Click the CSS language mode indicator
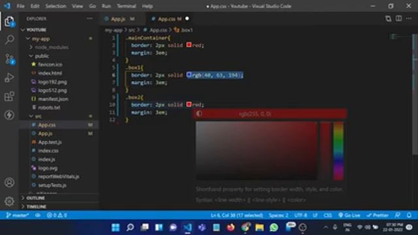This screenshot has height=235, width=418. tap(328, 215)
